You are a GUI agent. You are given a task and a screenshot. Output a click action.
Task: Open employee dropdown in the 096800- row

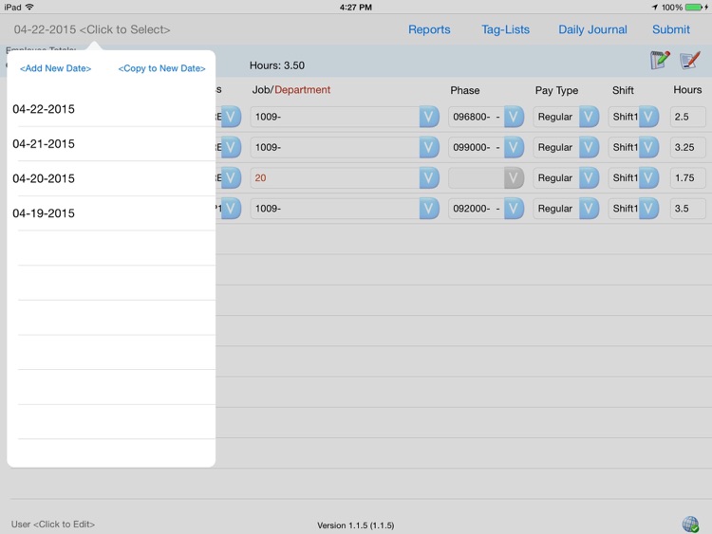tap(231, 117)
